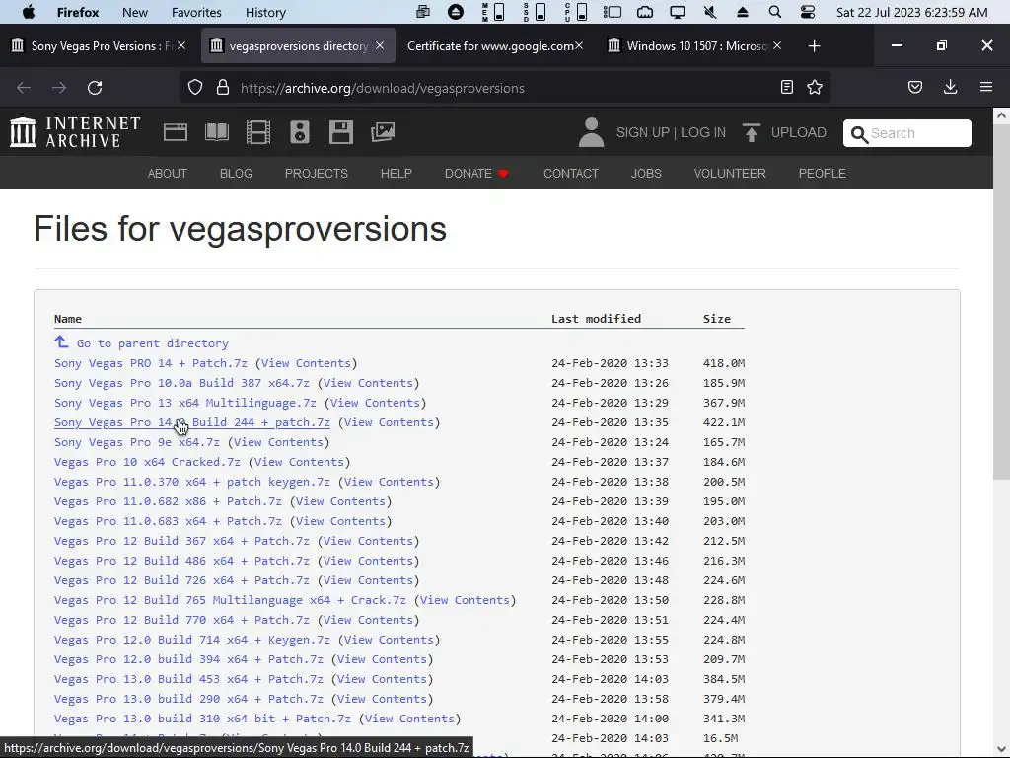This screenshot has height=758, width=1010.
Task: Click the scrollbar down arrow
Action: click(1001, 749)
